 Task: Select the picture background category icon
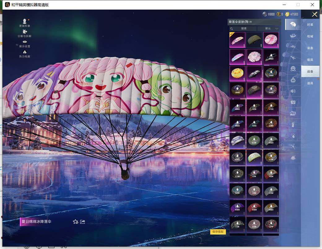tap(293, 113)
